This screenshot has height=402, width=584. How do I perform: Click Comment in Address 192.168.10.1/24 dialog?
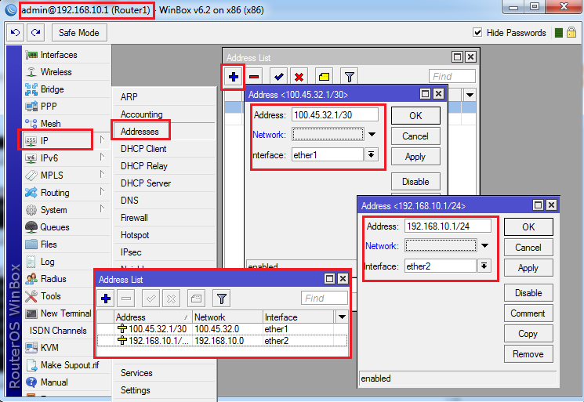pos(528,313)
